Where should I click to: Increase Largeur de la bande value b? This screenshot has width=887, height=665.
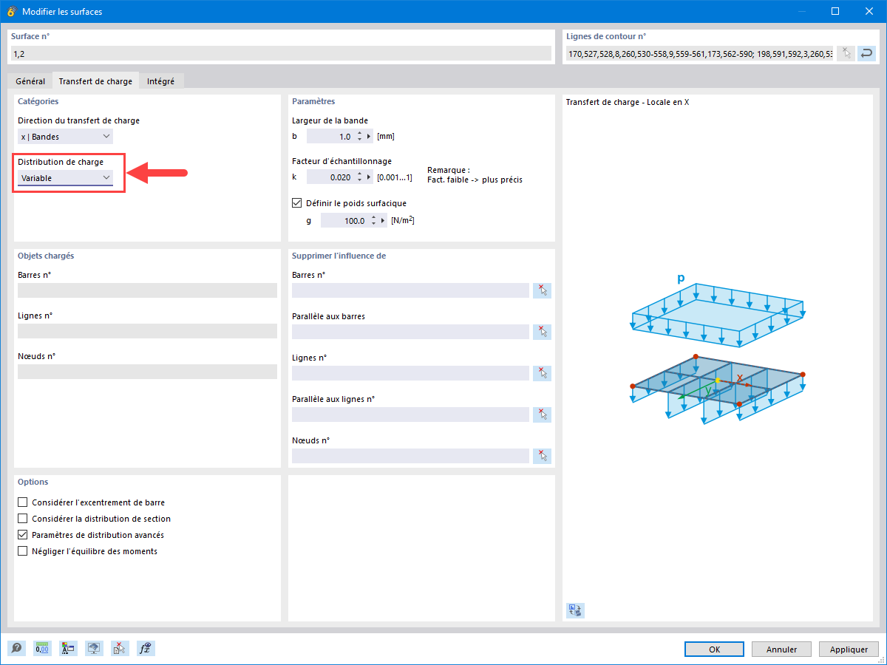point(359,134)
